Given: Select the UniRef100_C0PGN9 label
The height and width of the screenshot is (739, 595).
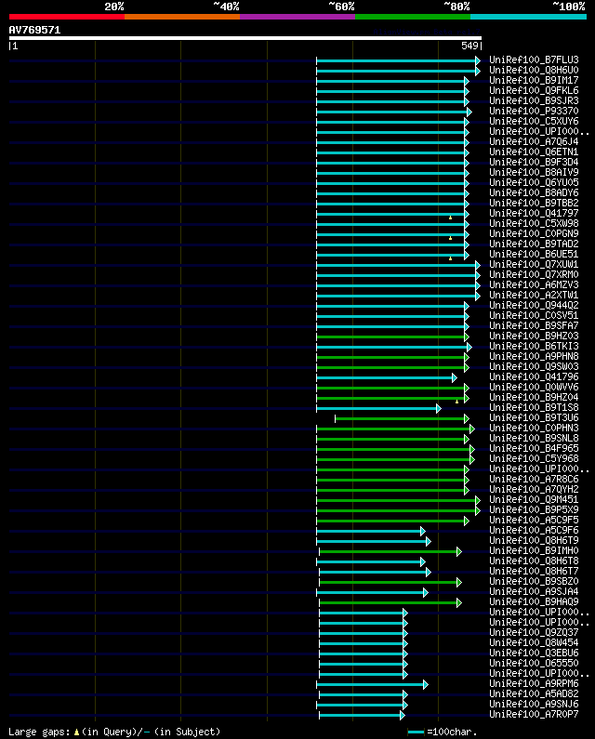Looking at the screenshot, I should coord(534,233).
